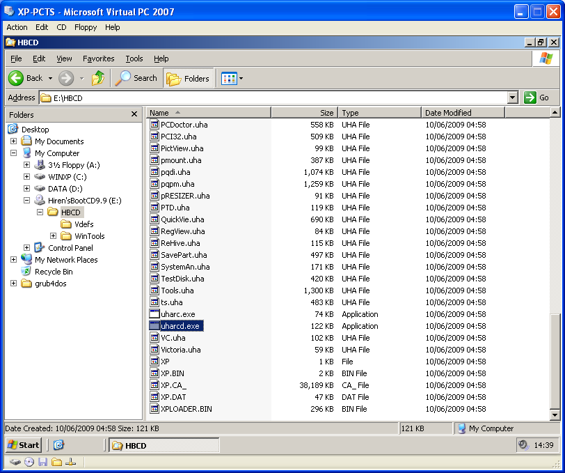Expand the WINXP (C:) drive node
565x473 pixels.
click(x=26, y=176)
